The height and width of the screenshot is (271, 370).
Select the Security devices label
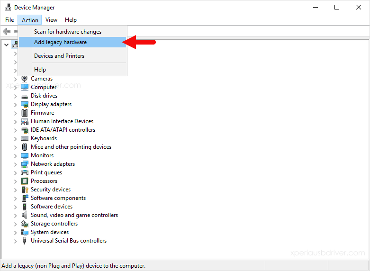point(51,190)
